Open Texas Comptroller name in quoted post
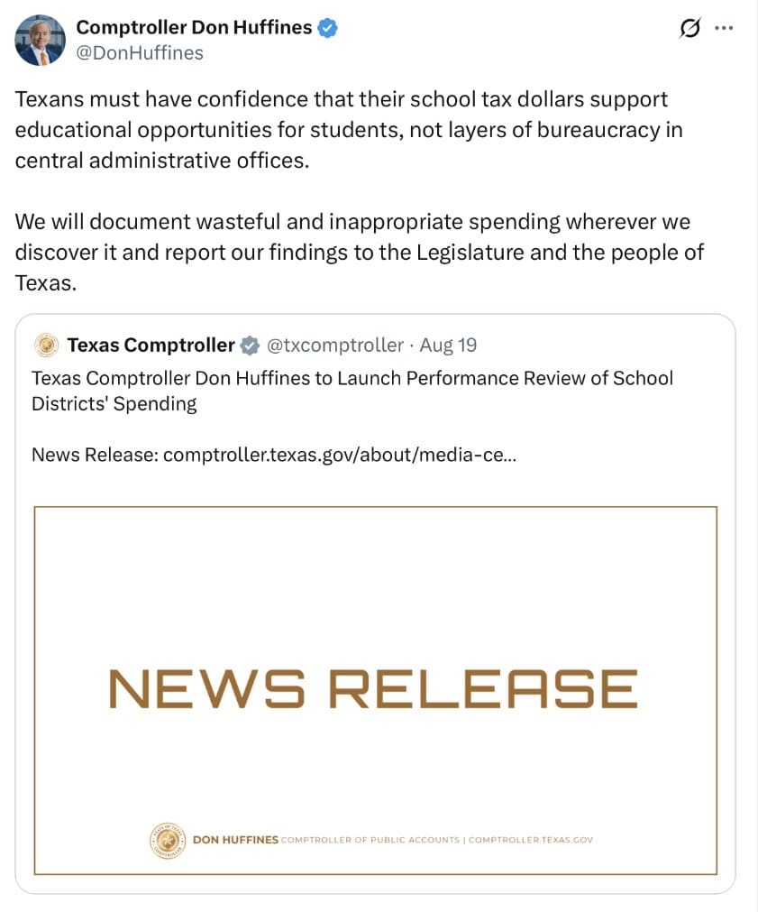 point(151,345)
